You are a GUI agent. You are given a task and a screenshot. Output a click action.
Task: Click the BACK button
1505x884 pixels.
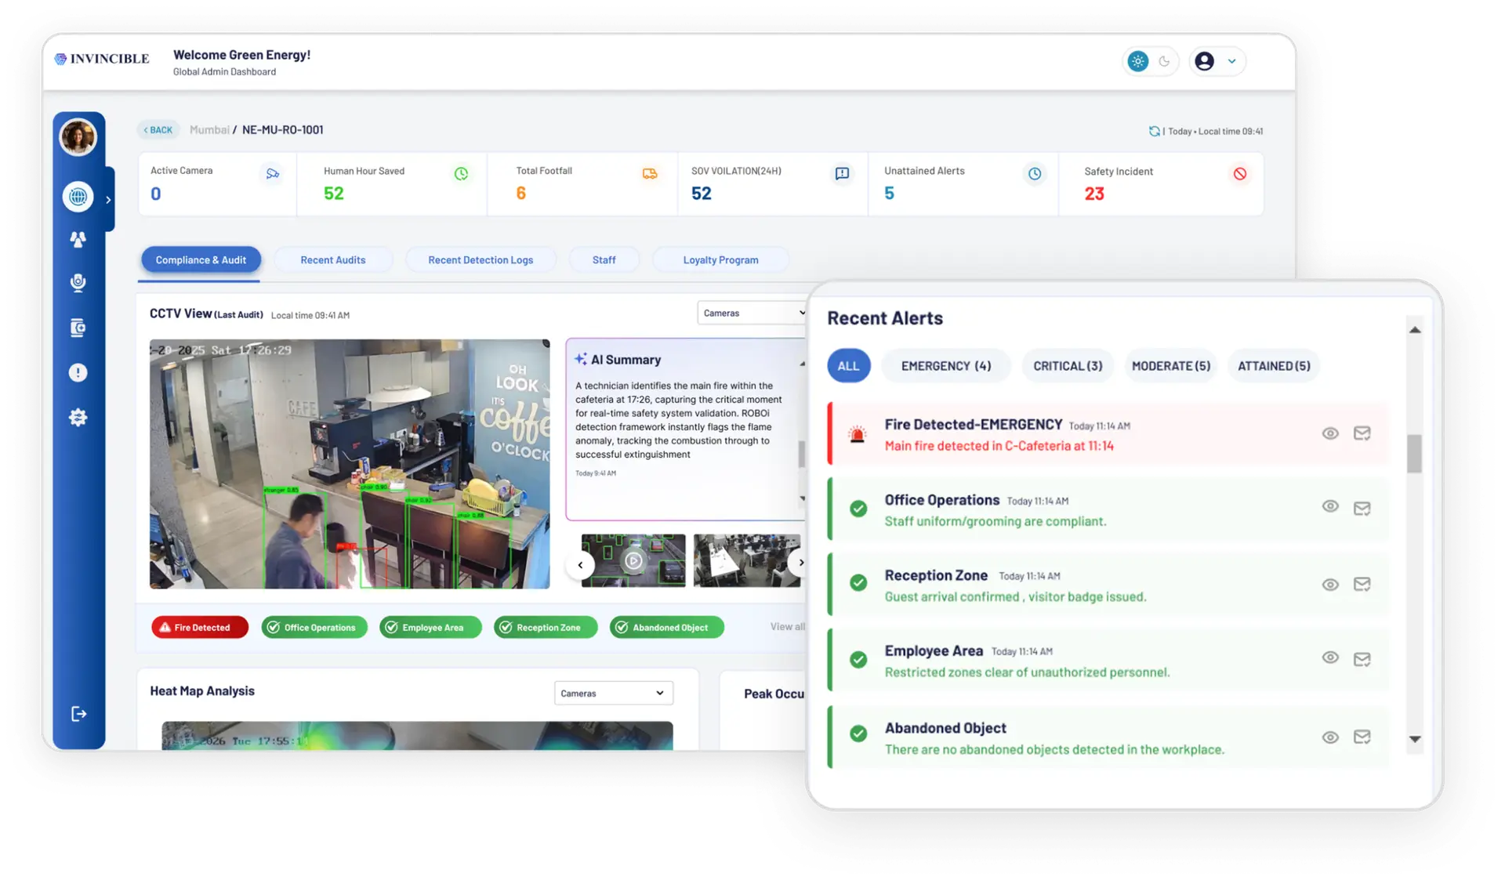(158, 130)
